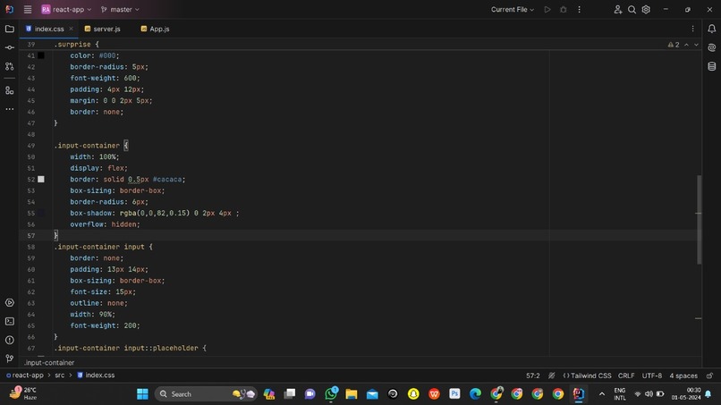This screenshot has width=721, height=405.
Task: Open weather widget showing 26°C Haze
Action: 22,393
